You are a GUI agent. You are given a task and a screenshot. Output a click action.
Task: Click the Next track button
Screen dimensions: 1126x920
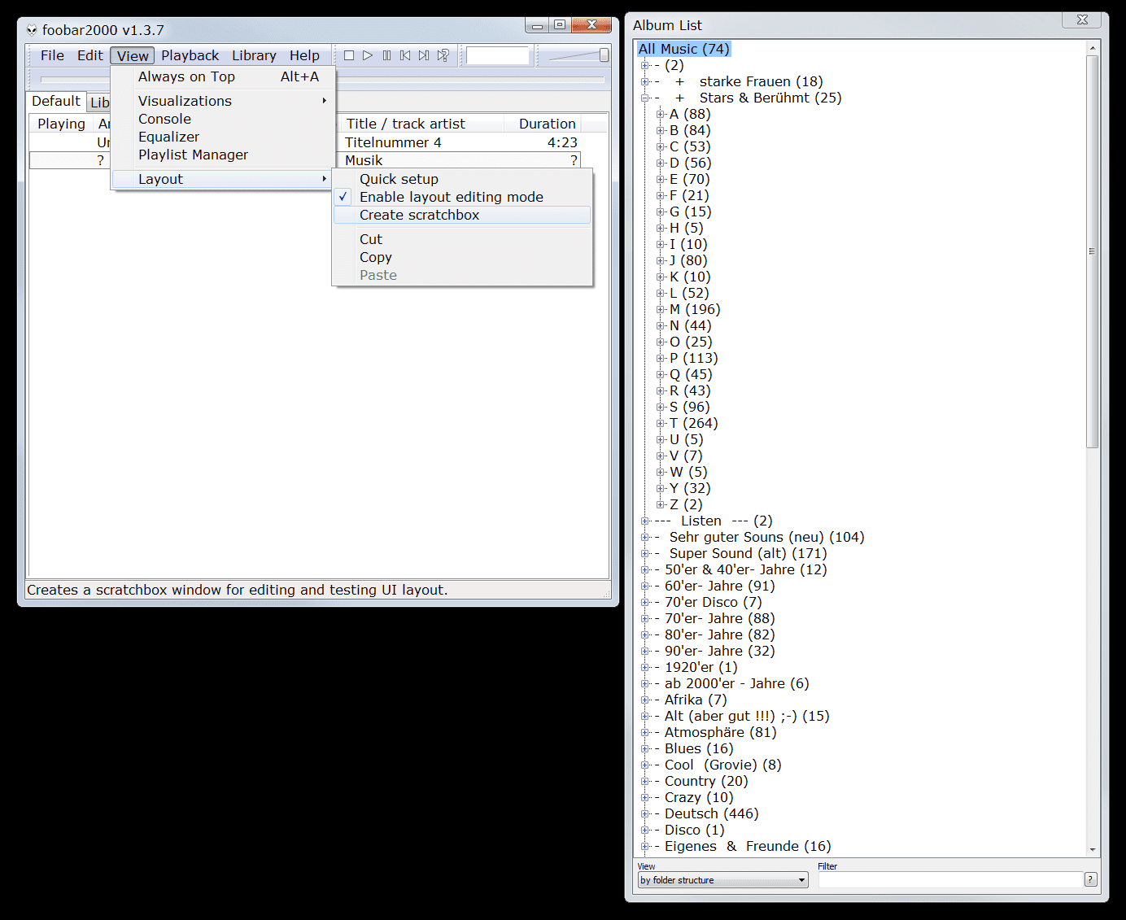point(424,55)
